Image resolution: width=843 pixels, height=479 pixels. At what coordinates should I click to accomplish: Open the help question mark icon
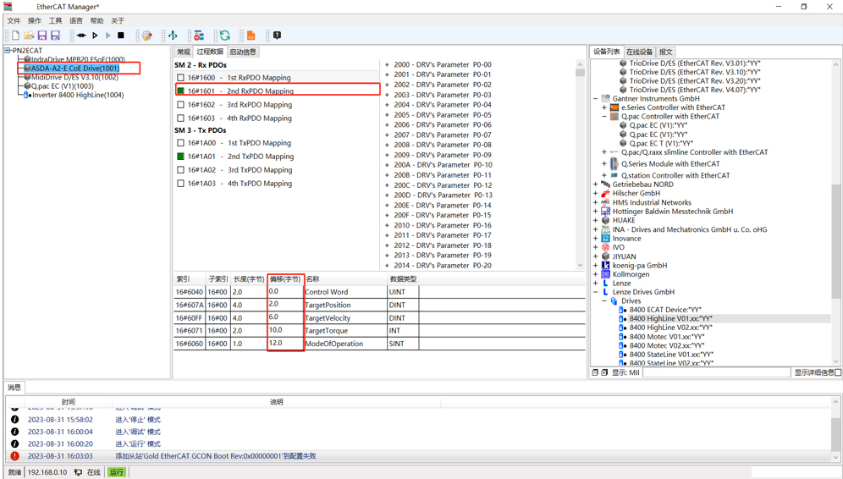pos(277,36)
